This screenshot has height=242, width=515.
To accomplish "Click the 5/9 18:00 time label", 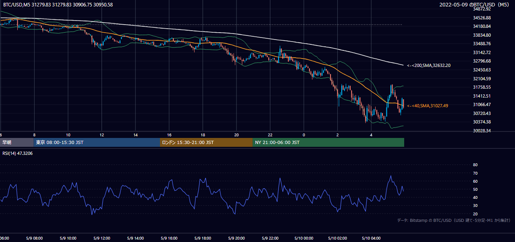I will (x=203, y=238).
